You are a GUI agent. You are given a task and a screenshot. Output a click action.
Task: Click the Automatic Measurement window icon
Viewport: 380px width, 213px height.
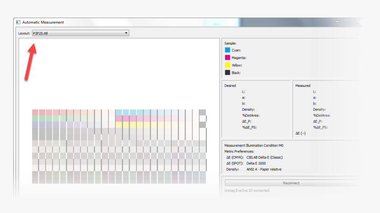coord(17,22)
